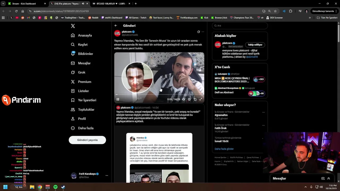Pause the video
Screen dimensions: 340x191
118,99
